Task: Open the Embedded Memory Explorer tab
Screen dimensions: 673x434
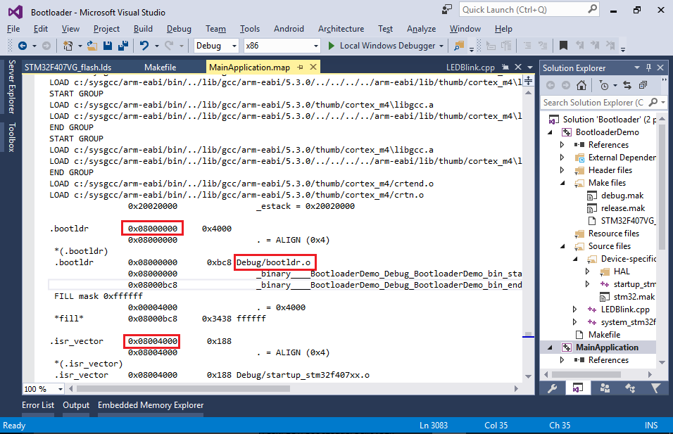Action: click(151, 405)
